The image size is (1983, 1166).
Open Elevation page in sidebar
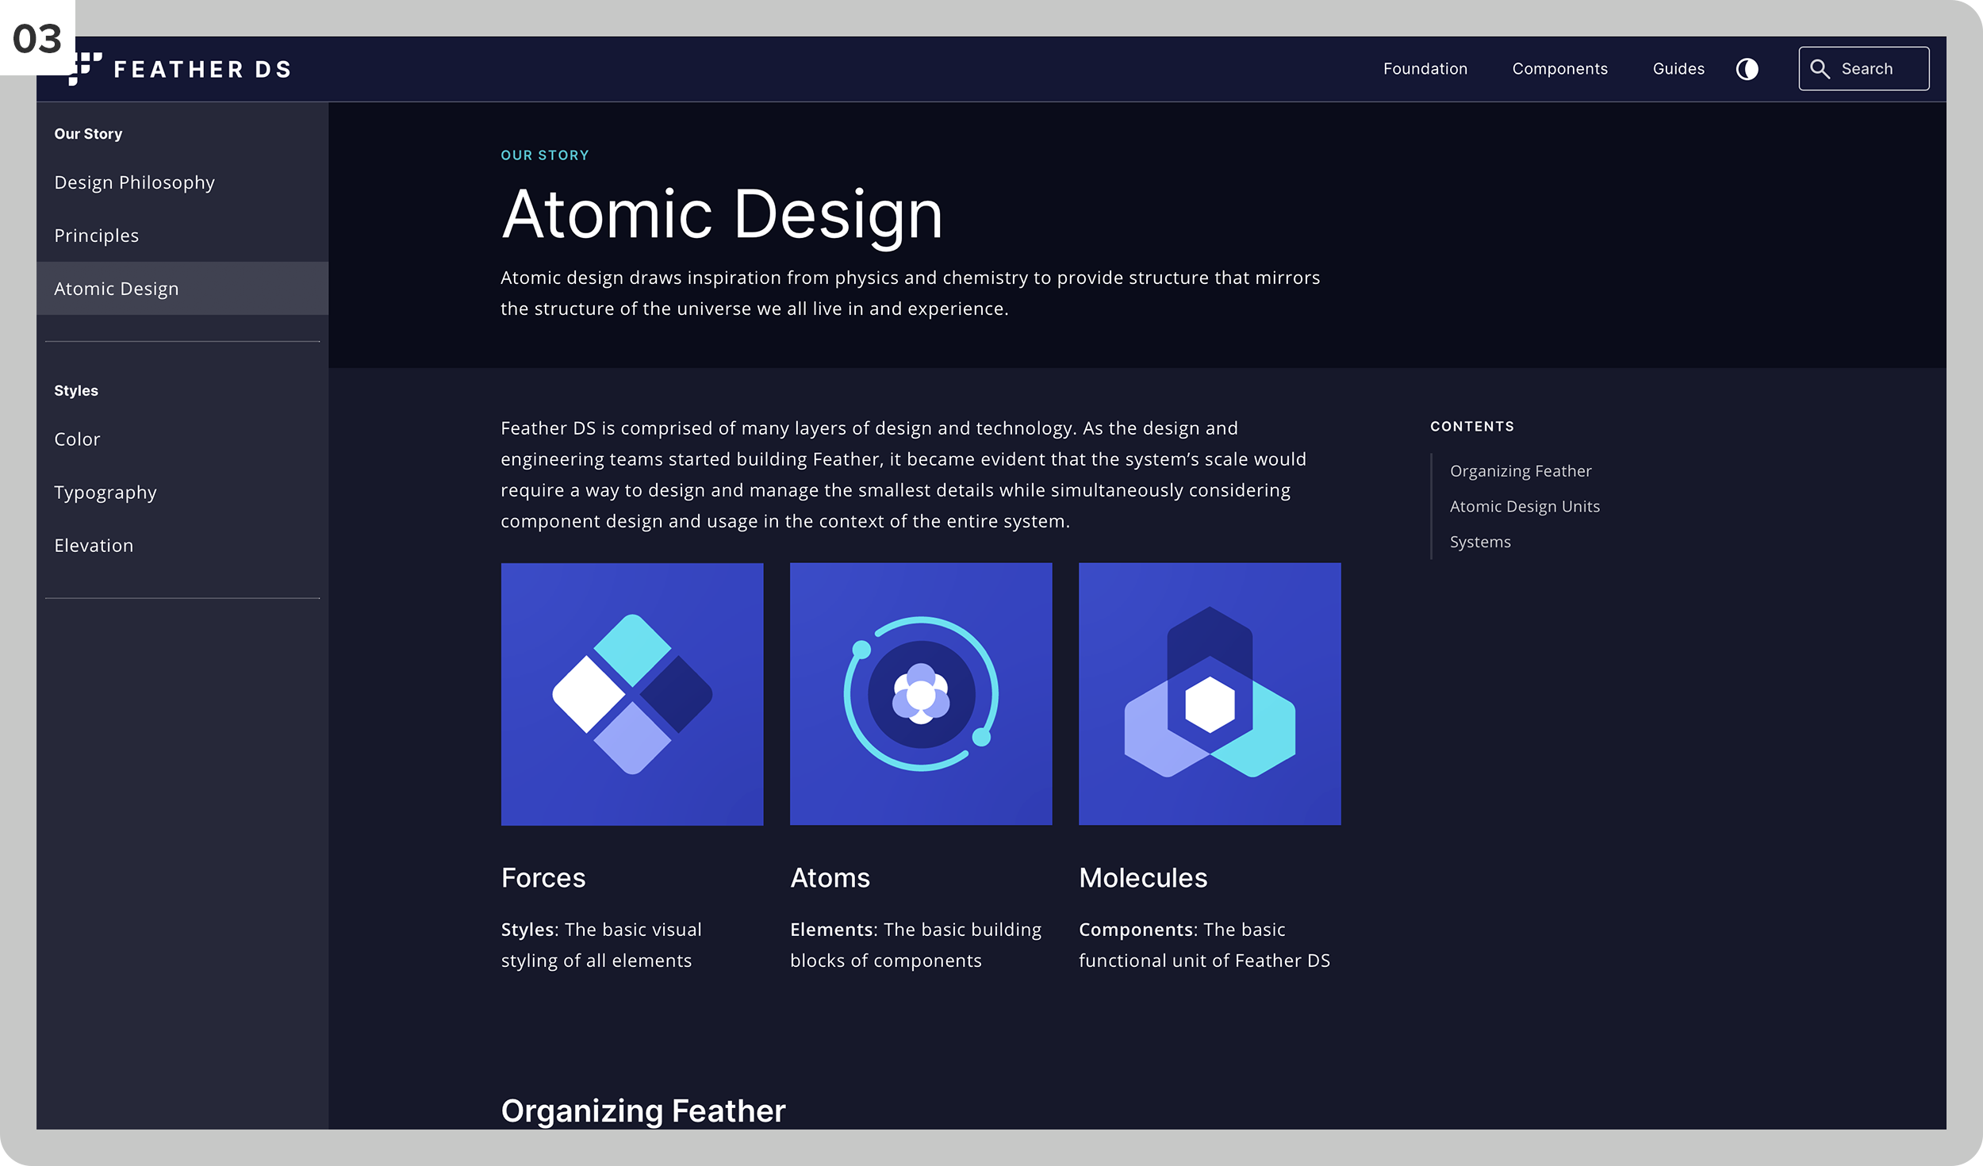pyautogui.click(x=182, y=546)
